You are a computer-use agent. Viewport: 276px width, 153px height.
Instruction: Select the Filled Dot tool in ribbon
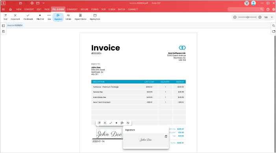40,17
